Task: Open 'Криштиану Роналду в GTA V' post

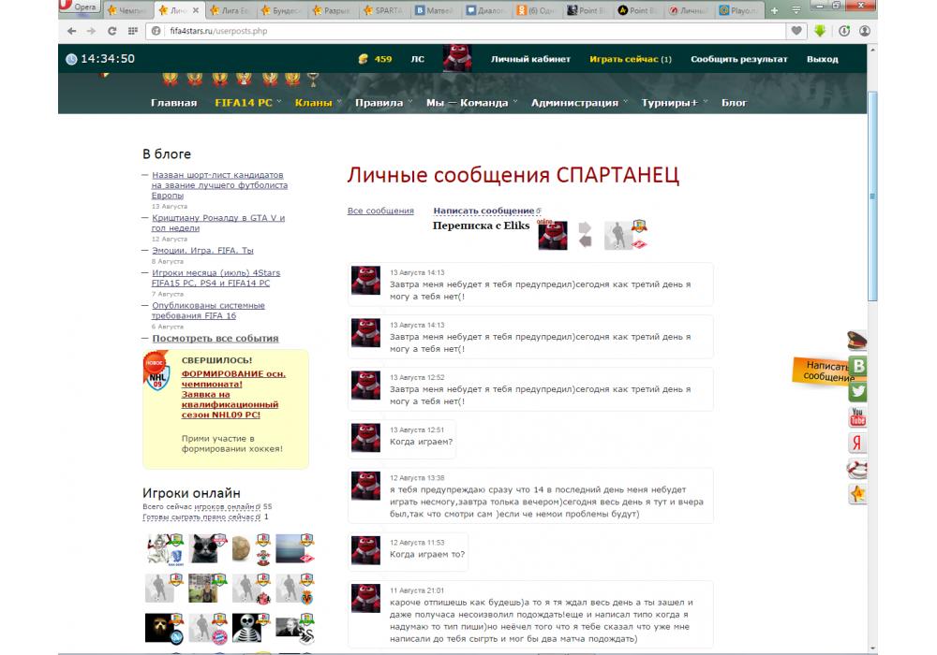Action: tap(218, 223)
